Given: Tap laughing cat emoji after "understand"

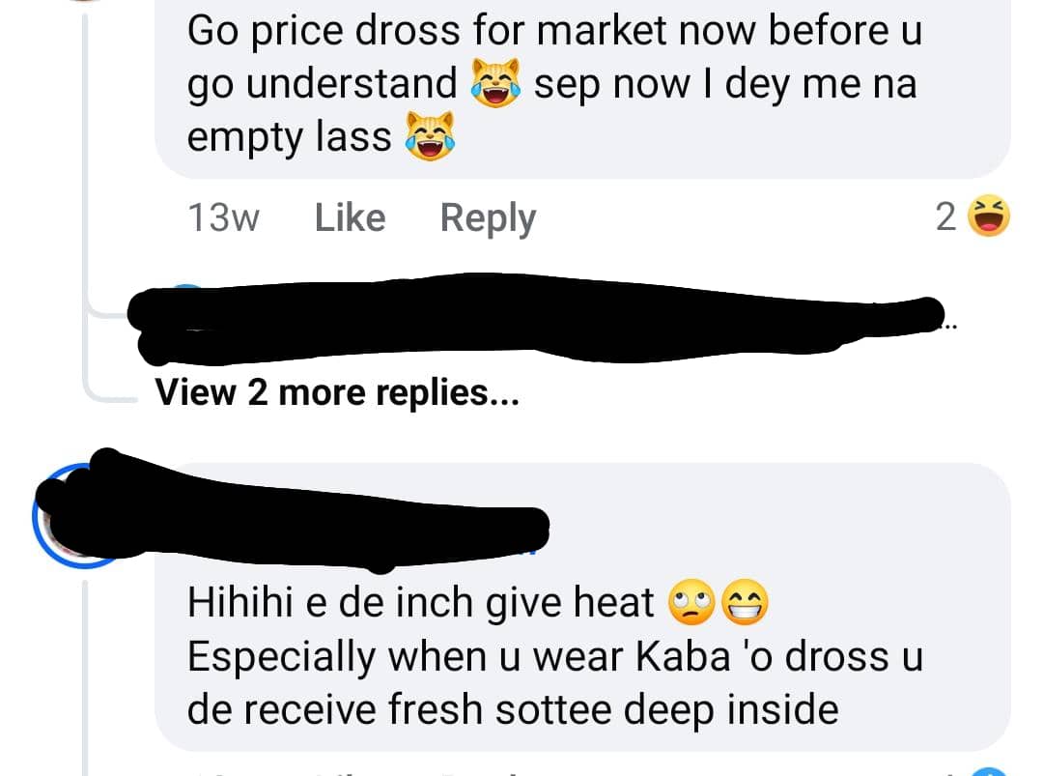Looking at the screenshot, I should pos(495,83).
